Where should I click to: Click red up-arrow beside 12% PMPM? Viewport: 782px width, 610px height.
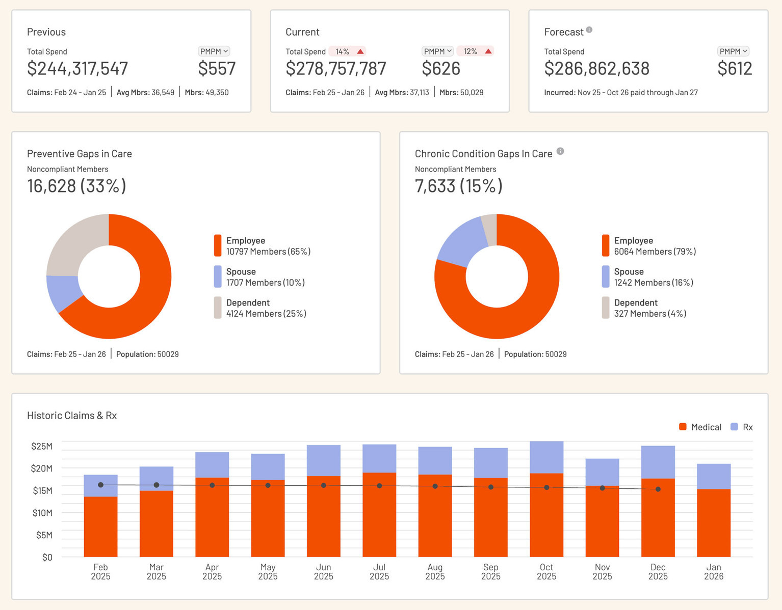[488, 51]
